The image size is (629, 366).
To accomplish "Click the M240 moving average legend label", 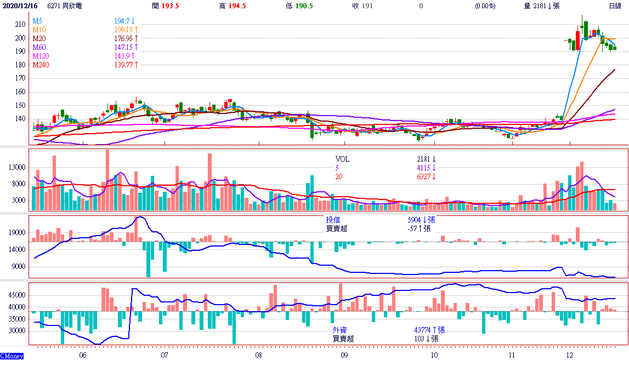I will point(40,65).
